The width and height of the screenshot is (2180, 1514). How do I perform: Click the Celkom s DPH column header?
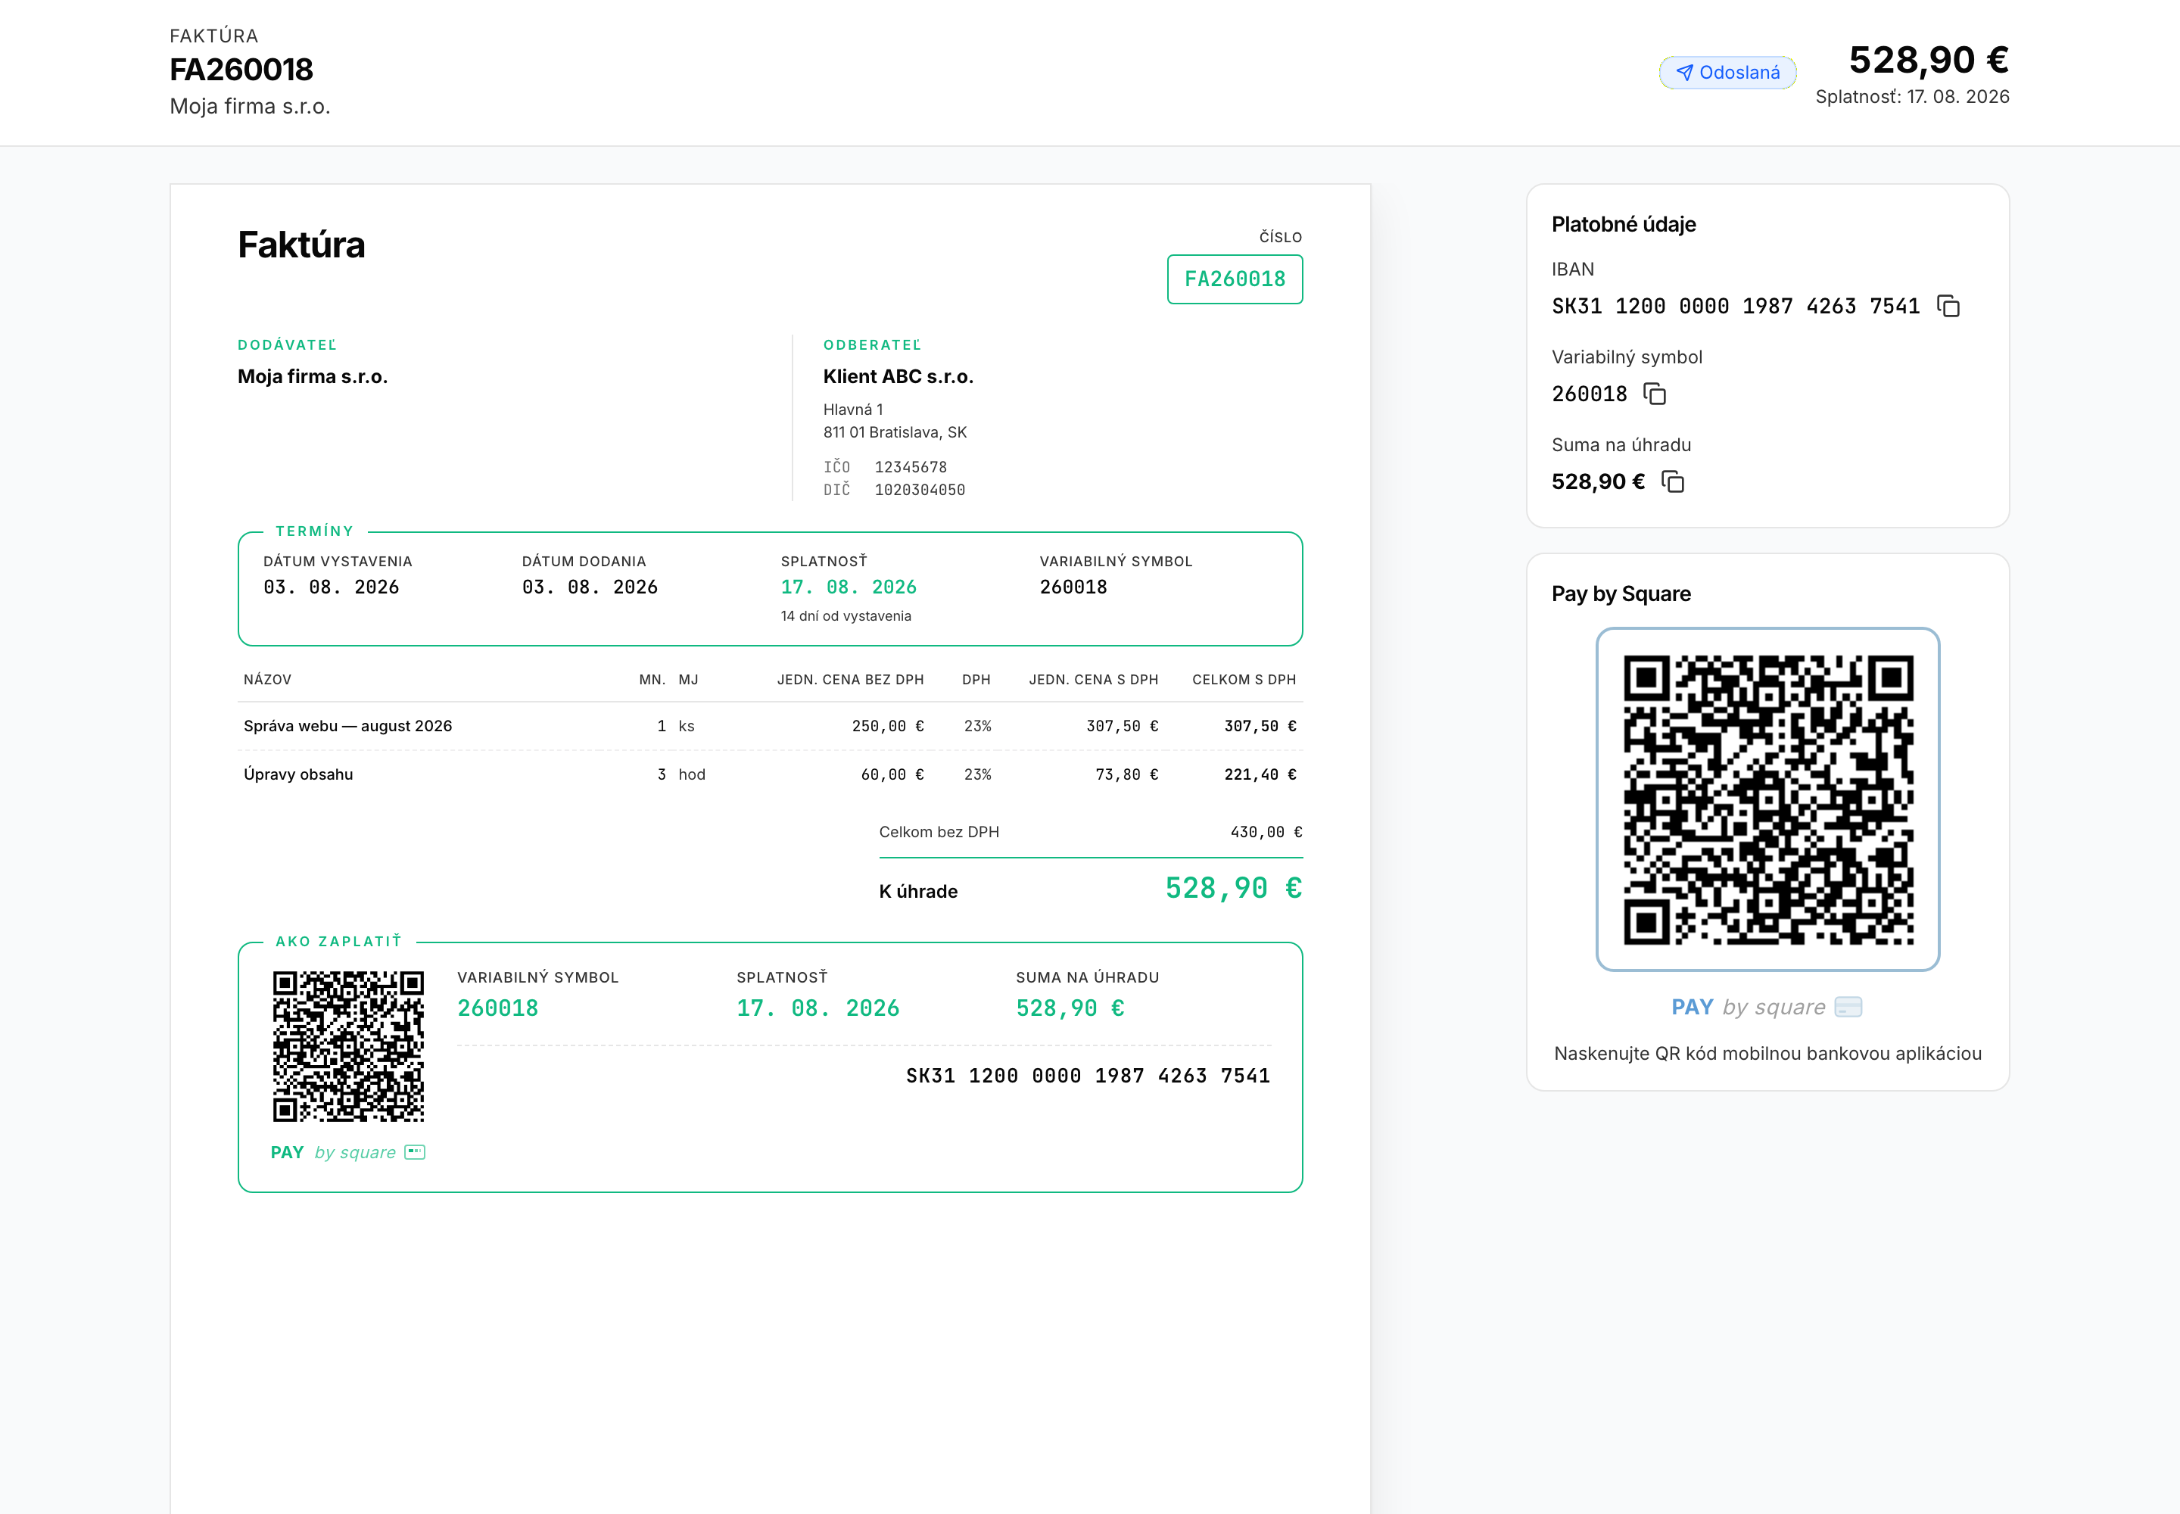click(1244, 680)
